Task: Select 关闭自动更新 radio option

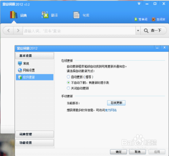Action: point(68,88)
